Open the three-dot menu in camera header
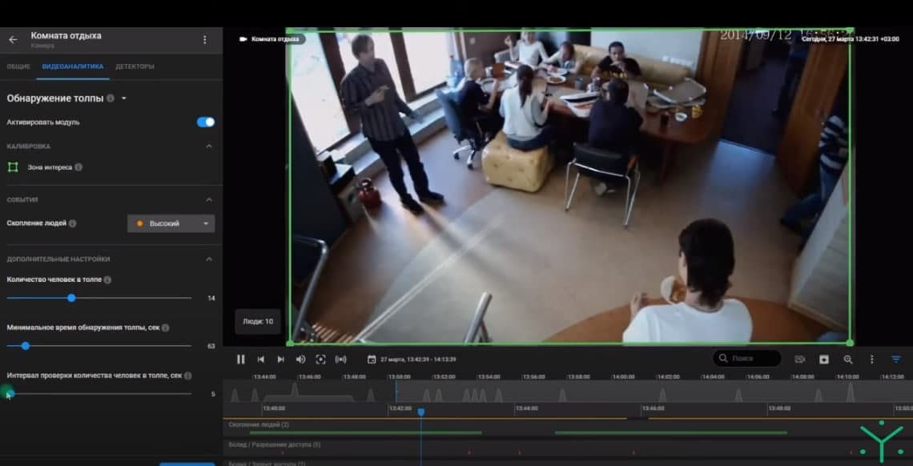Viewport: 913px width, 466px height. pyautogui.click(x=204, y=39)
